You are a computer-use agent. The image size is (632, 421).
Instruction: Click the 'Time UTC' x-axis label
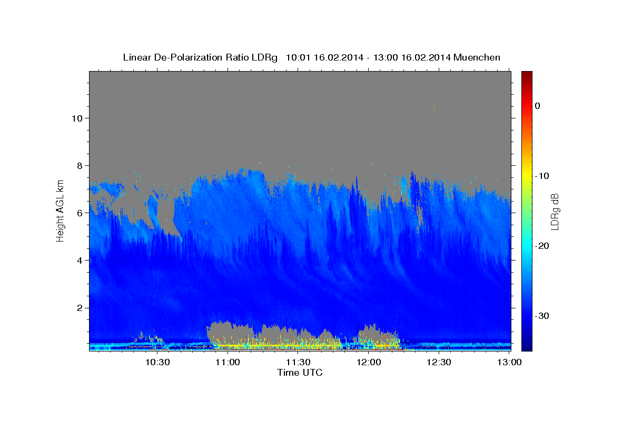coord(300,373)
